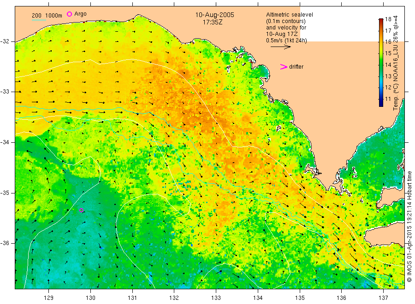
Task: Click the '200 1000m' depth label
Action: coord(47,16)
